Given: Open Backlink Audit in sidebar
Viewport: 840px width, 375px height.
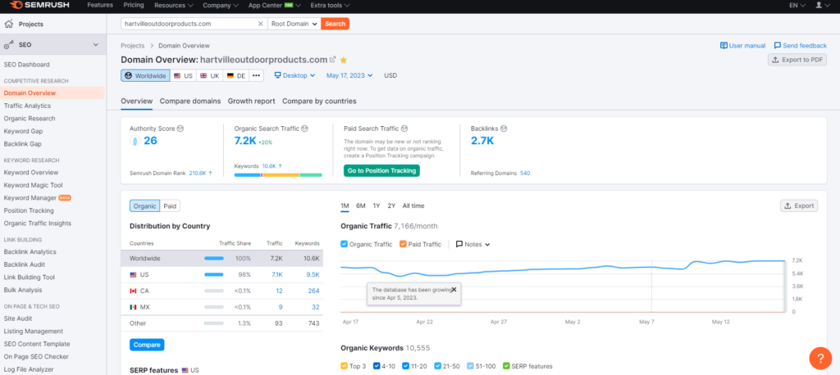Looking at the screenshot, I should pyautogui.click(x=24, y=264).
